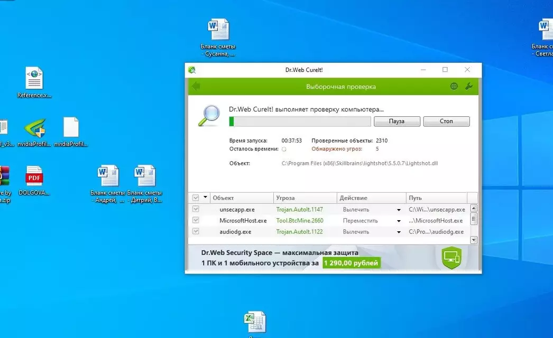Click the threat list scroll down arrow
The height and width of the screenshot is (338, 553).
474,240
